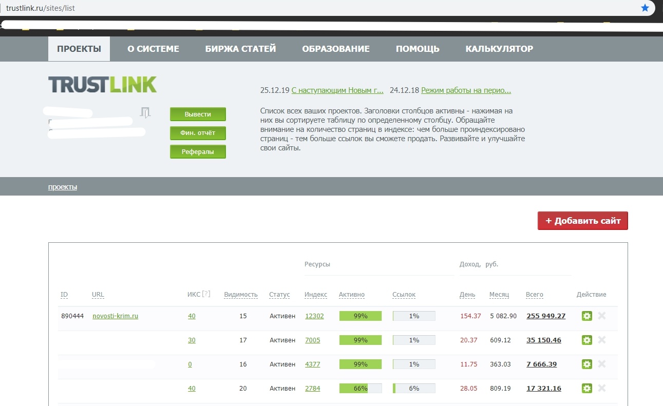Open news link С наступающим Новым г...
The width and height of the screenshot is (663, 406).
(337, 90)
